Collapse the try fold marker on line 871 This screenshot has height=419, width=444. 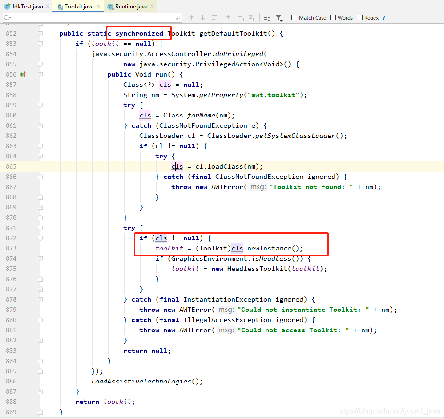click(x=40, y=228)
